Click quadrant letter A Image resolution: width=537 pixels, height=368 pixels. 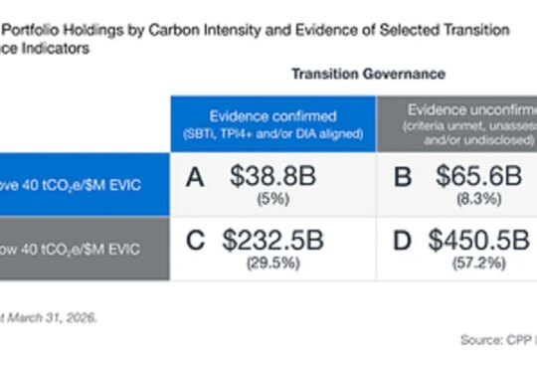[x=195, y=177]
